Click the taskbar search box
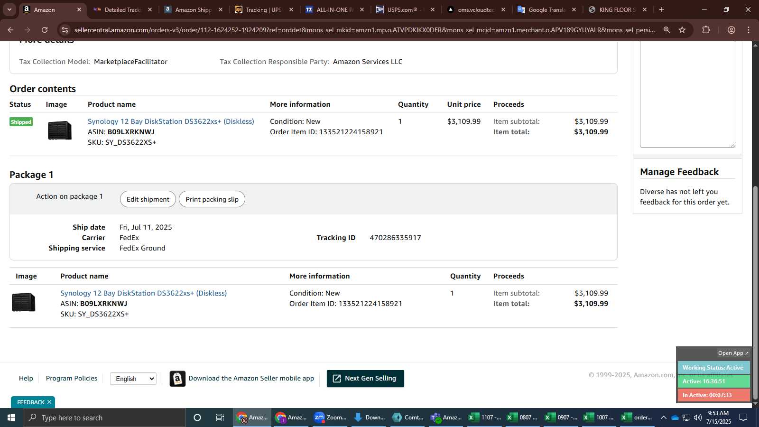 [104, 418]
